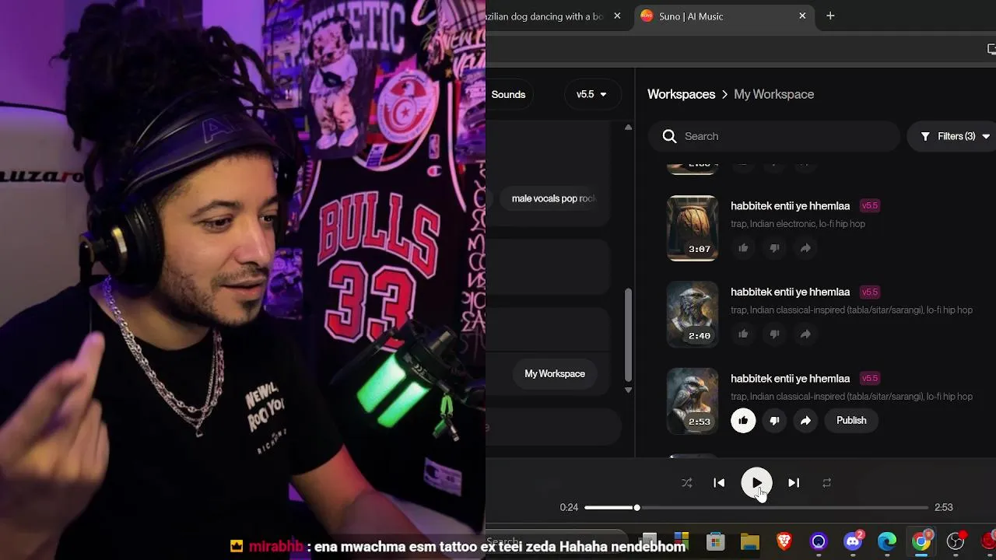The image size is (996, 560).
Task: Click the left panel scrollbar thumb
Action: 628,335
